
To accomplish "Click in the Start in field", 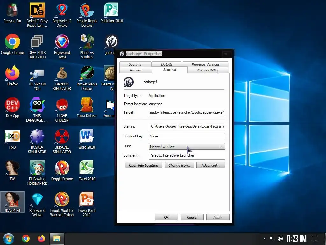I will click(187, 126).
